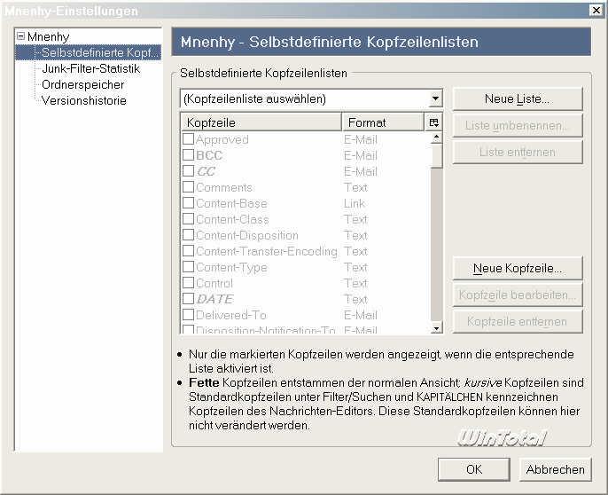
Task: Go to Versionshistorie in sidebar
Action: coord(83,100)
